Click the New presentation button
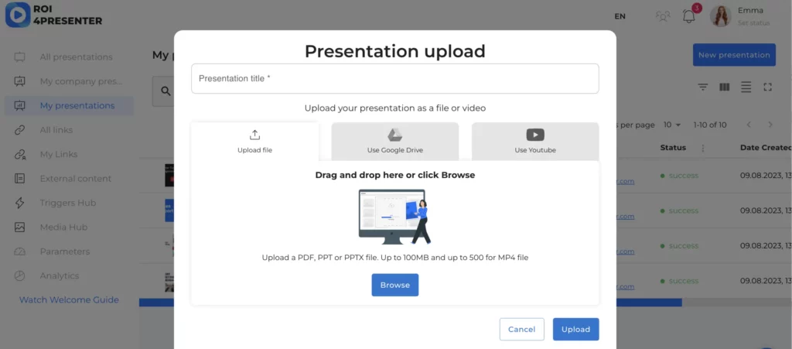The width and height of the screenshot is (792, 349). [x=734, y=54]
